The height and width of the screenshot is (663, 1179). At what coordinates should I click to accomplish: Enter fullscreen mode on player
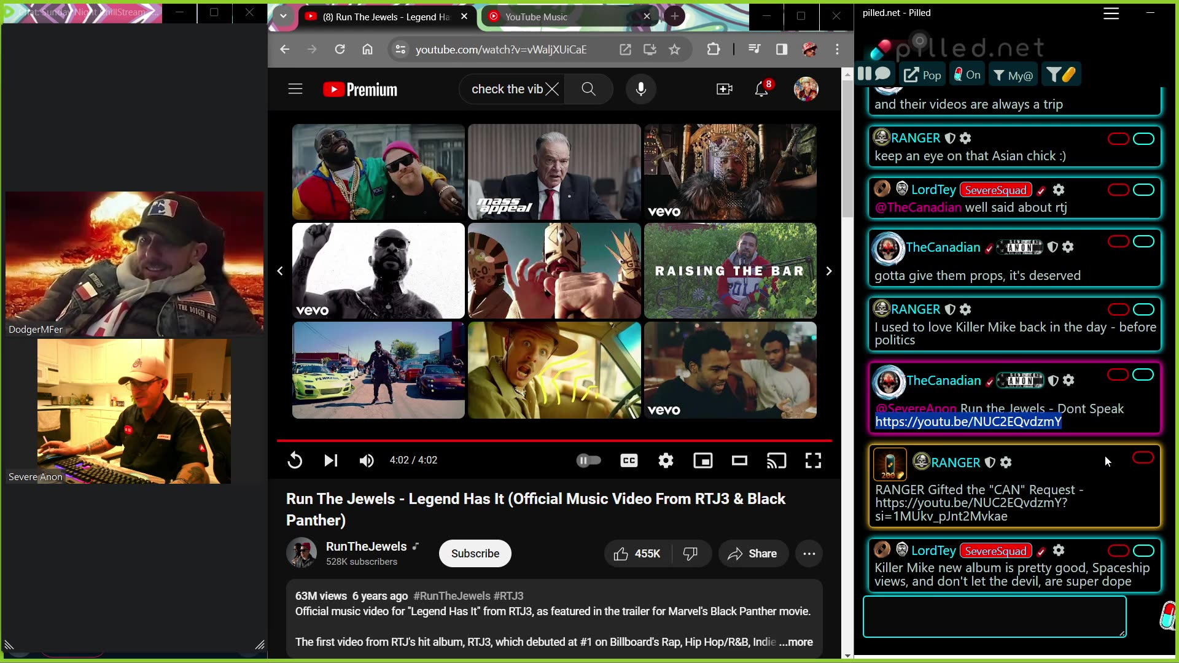click(813, 460)
